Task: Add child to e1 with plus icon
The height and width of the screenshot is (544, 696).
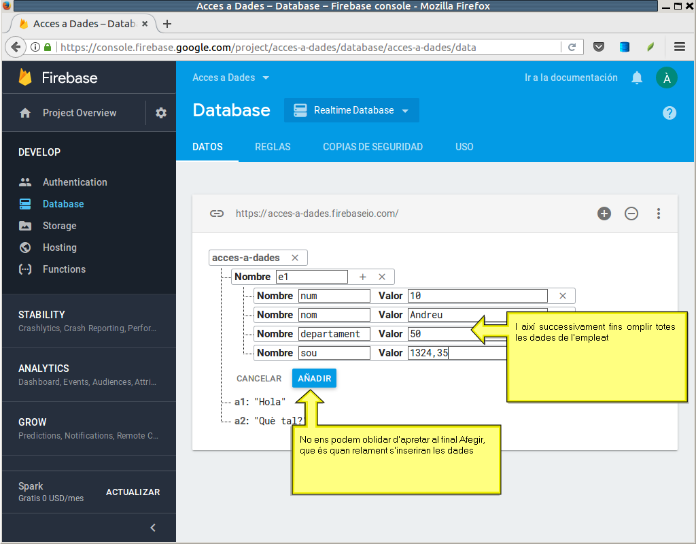Action: pyautogui.click(x=363, y=277)
